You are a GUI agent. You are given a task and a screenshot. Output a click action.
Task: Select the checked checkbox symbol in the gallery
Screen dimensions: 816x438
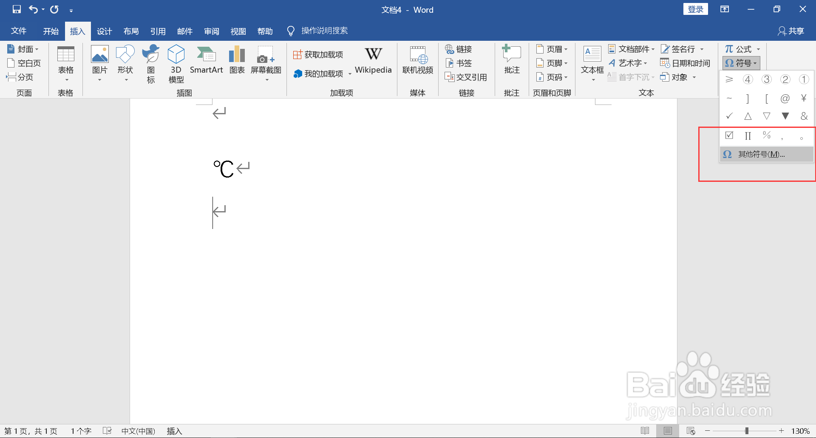click(x=729, y=135)
